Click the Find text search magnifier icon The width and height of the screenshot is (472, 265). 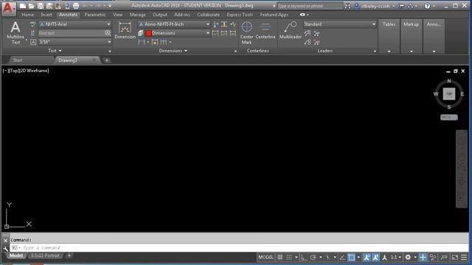pos(108,32)
